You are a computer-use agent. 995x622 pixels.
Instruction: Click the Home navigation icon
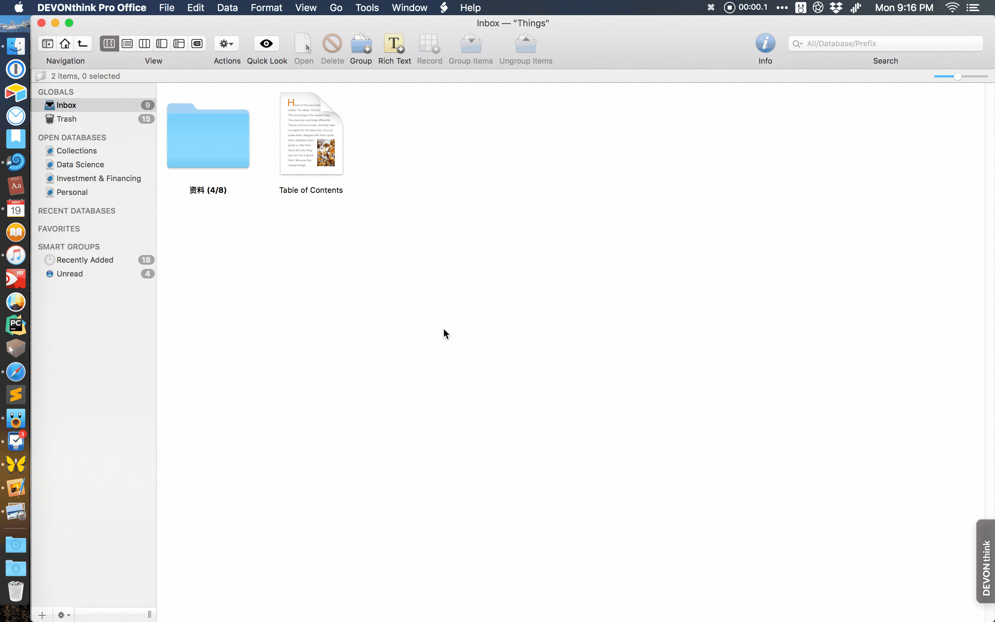pos(65,44)
